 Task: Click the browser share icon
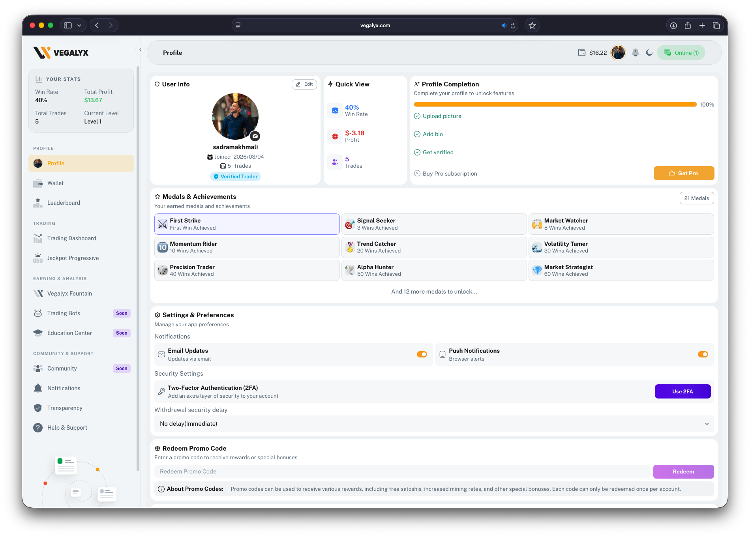[688, 25]
